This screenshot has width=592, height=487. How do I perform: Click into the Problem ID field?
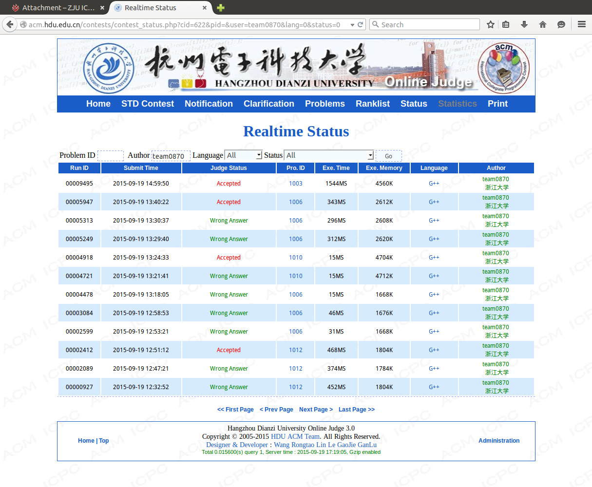[x=111, y=155]
